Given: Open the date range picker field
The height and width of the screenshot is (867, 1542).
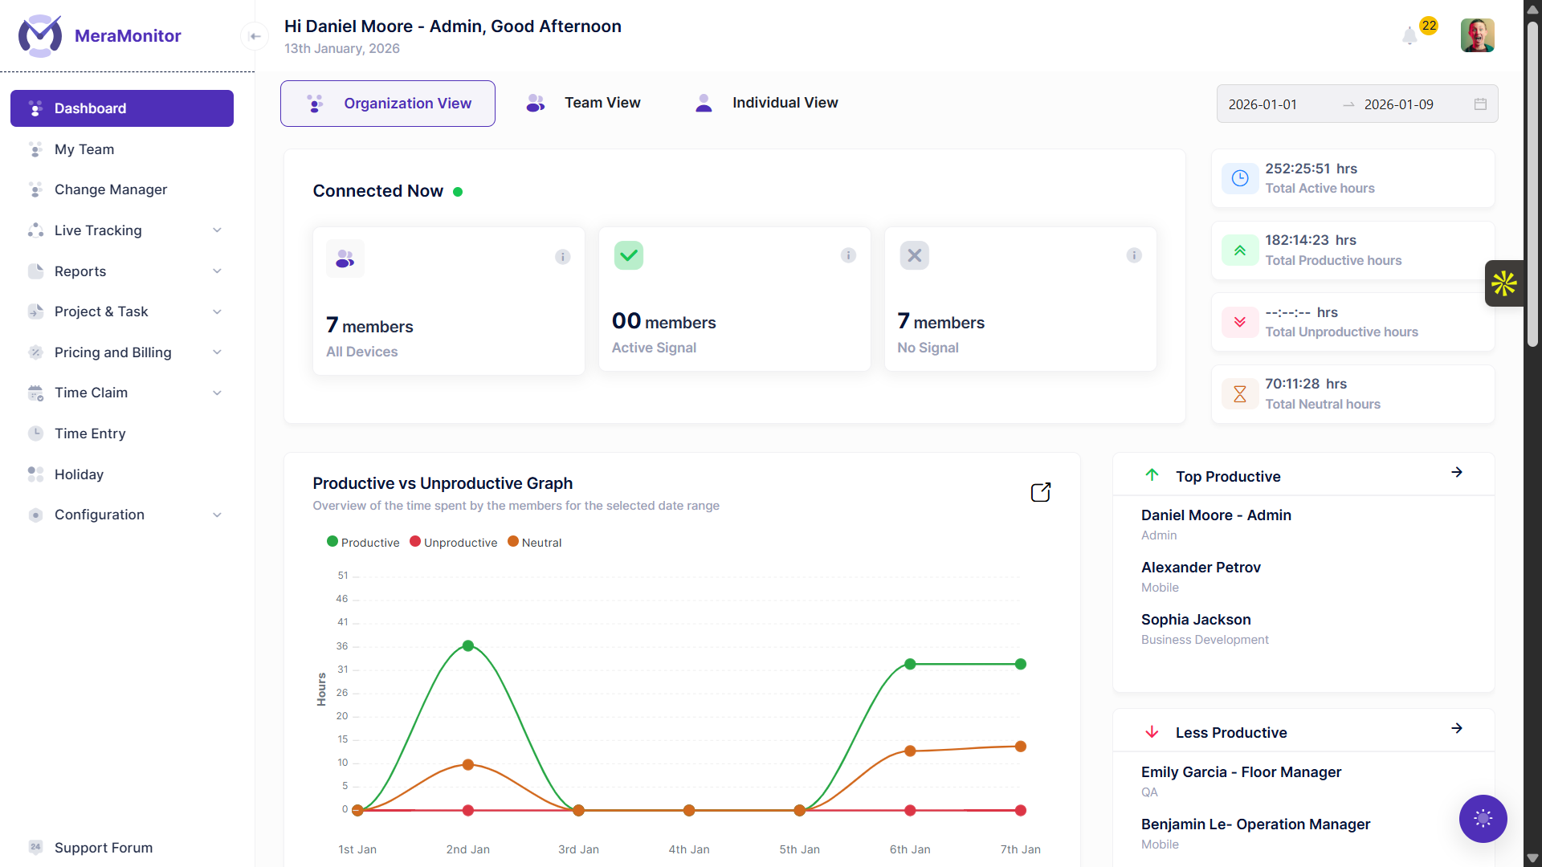Looking at the screenshot, I should (1356, 104).
